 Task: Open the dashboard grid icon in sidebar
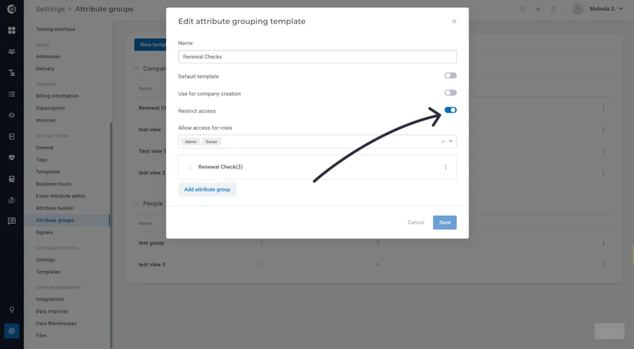tap(12, 30)
